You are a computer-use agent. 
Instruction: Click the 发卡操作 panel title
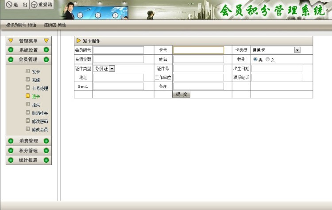click(x=92, y=41)
